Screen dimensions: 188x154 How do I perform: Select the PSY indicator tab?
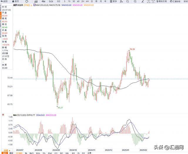[83, 153]
